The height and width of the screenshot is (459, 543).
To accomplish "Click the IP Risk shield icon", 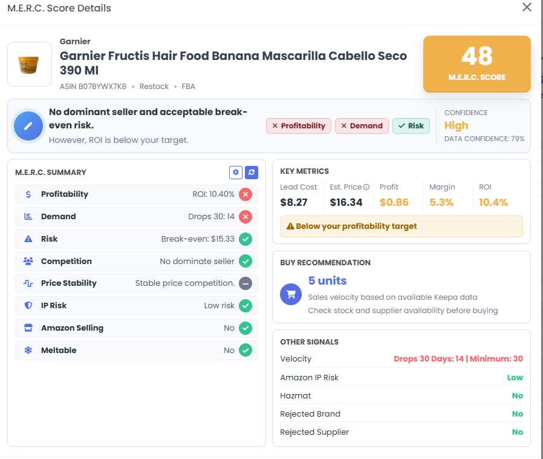I will (x=28, y=305).
